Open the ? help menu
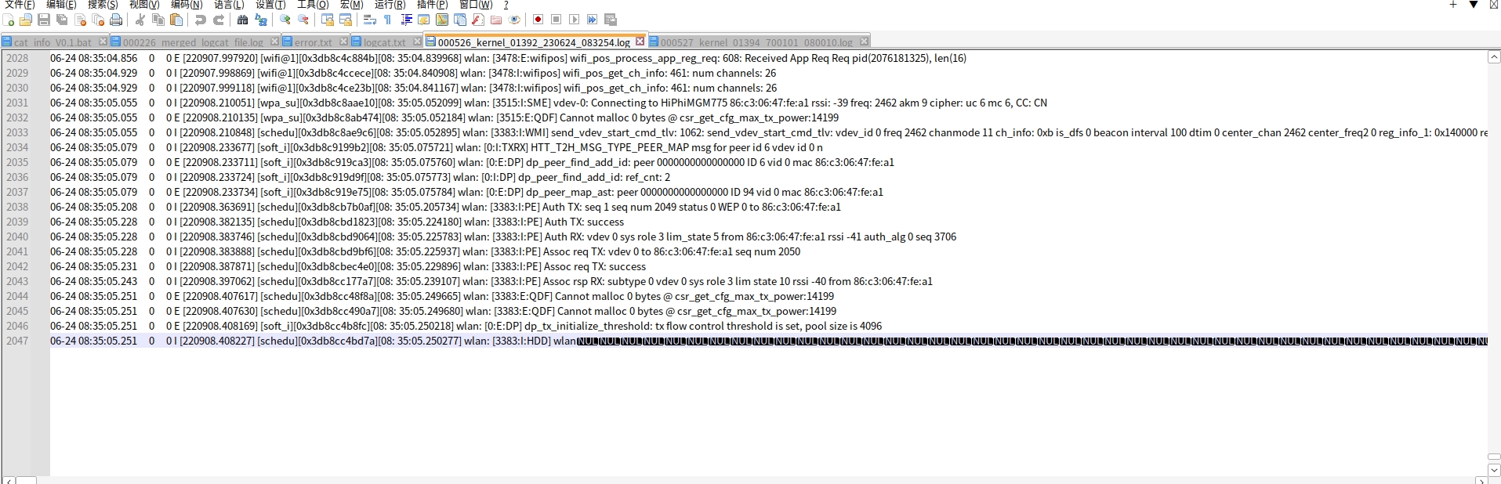 coord(506,5)
